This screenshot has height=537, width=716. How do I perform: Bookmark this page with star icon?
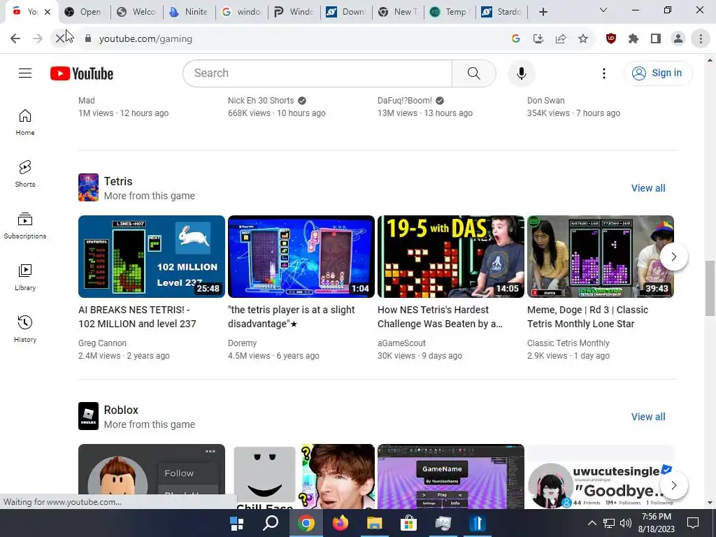click(583, 39)
